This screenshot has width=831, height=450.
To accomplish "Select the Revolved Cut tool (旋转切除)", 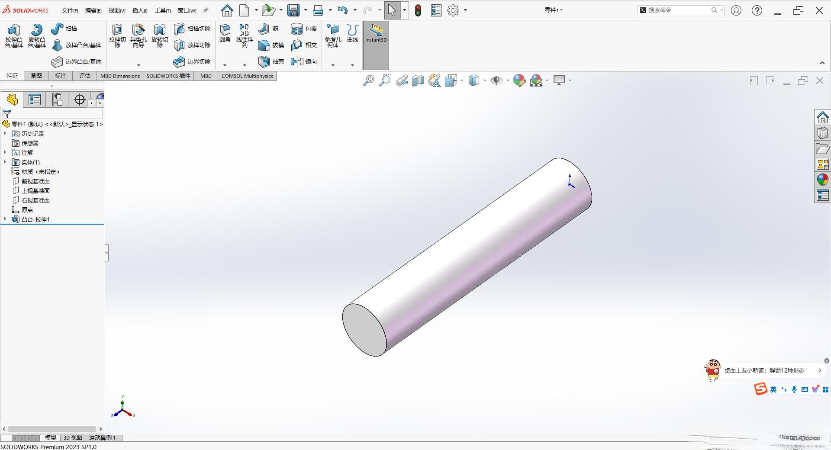I will [160, 35].
